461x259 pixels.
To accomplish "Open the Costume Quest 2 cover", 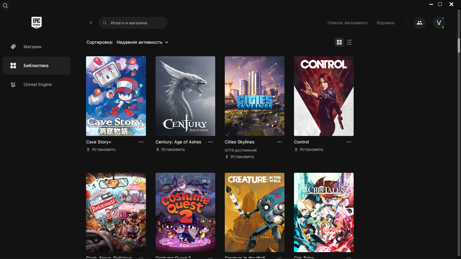I will click(185, 212).
